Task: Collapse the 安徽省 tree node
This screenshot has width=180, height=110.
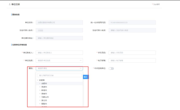Action: click(38, 80)
